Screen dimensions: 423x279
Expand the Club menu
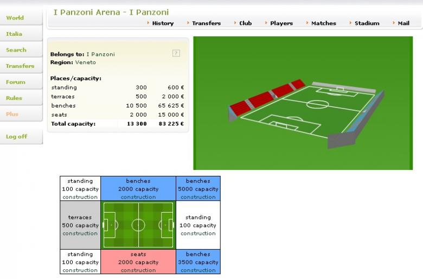[x=245, y=23]
